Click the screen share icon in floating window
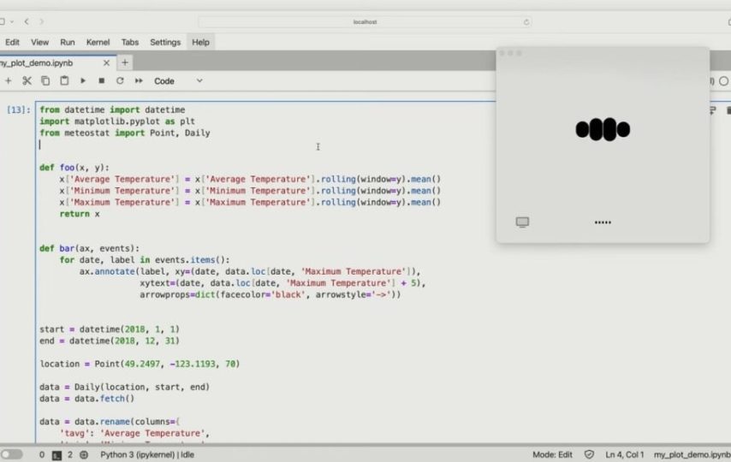Image resolution: width=731 pixels, height=462 pixels. pos(522,222)
